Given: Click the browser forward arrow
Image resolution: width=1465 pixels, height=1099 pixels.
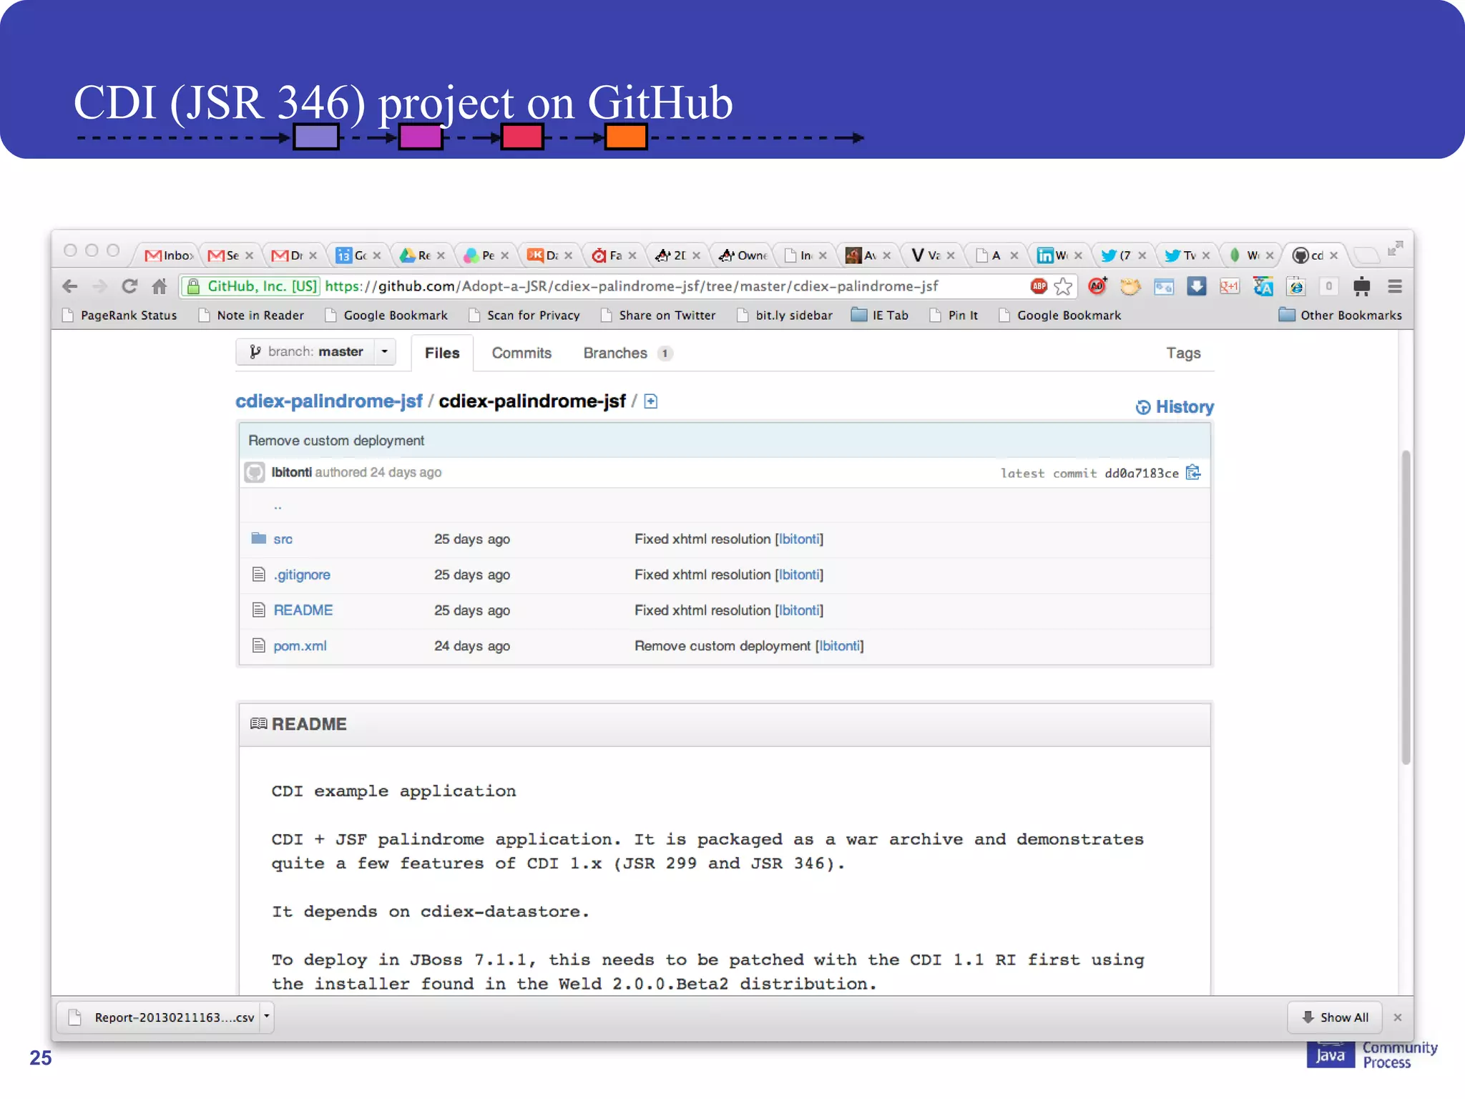Looking at the screenshot, I should coord(100,286).
